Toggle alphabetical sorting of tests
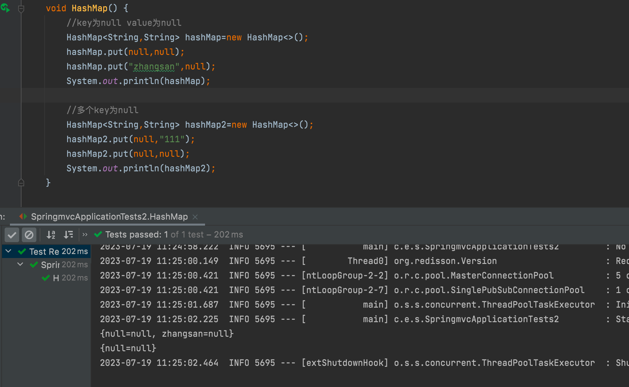 (51, 235)
